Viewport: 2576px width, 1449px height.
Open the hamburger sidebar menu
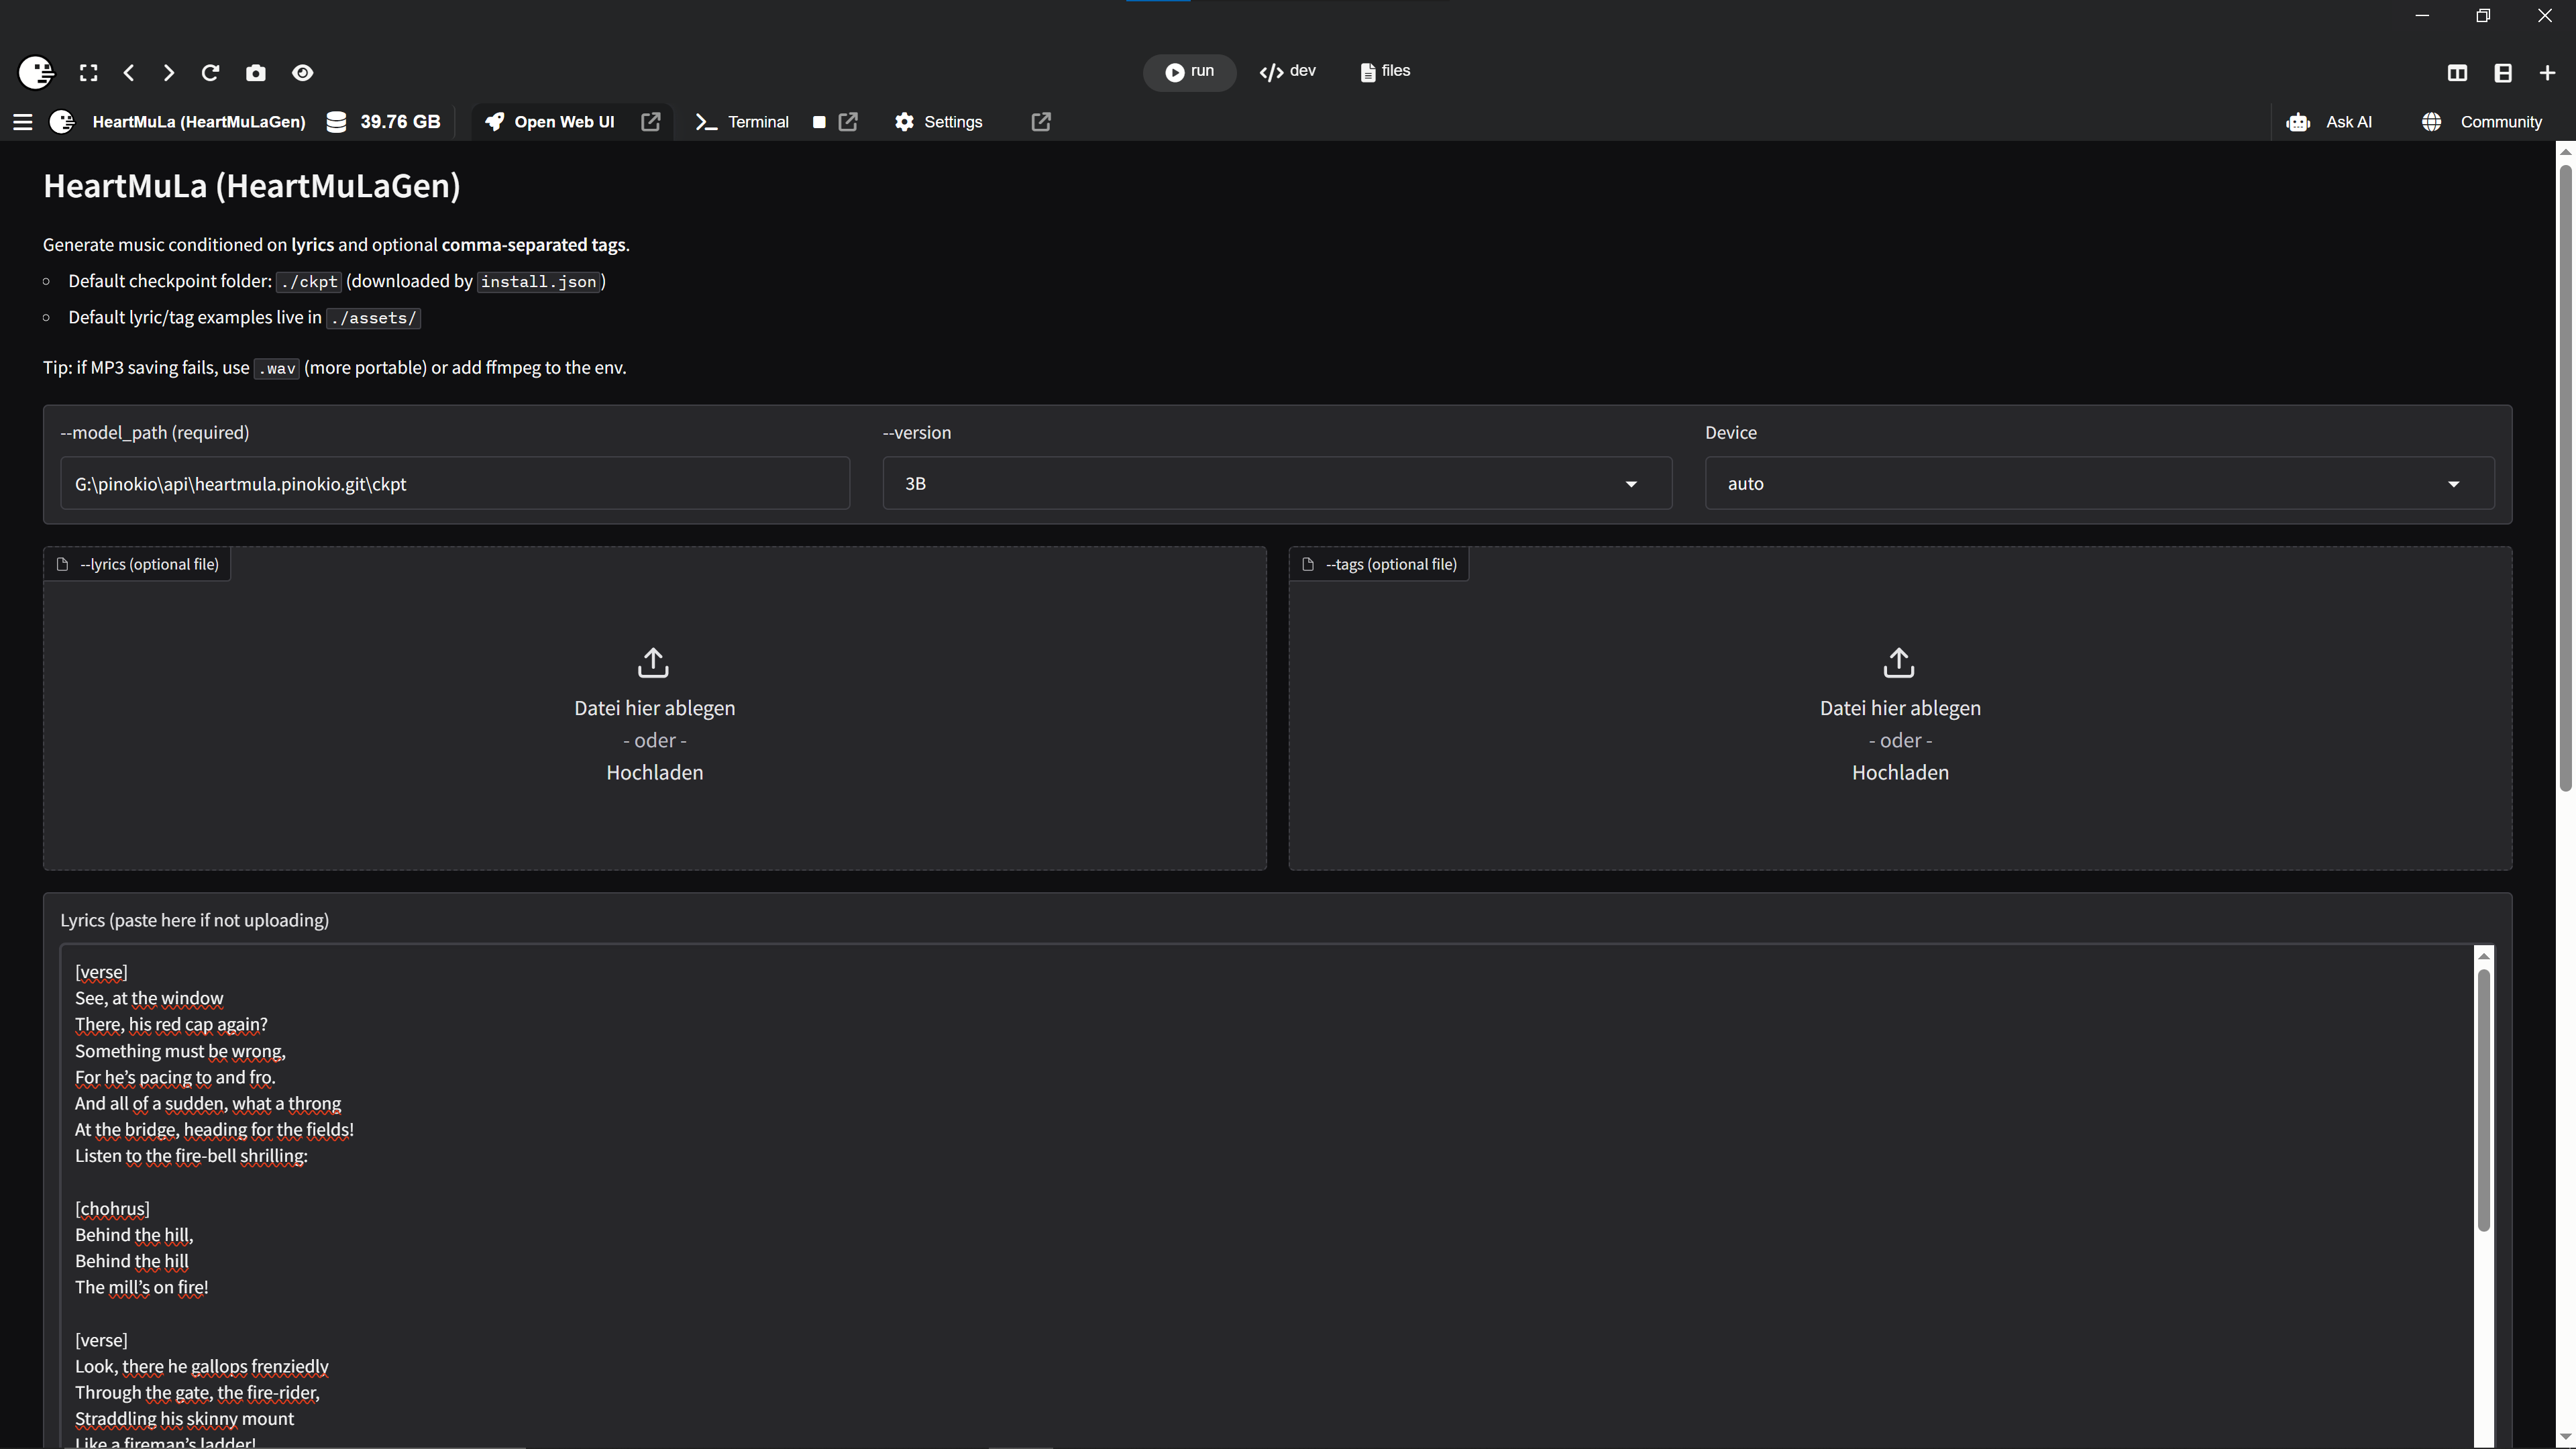[23, 122]
